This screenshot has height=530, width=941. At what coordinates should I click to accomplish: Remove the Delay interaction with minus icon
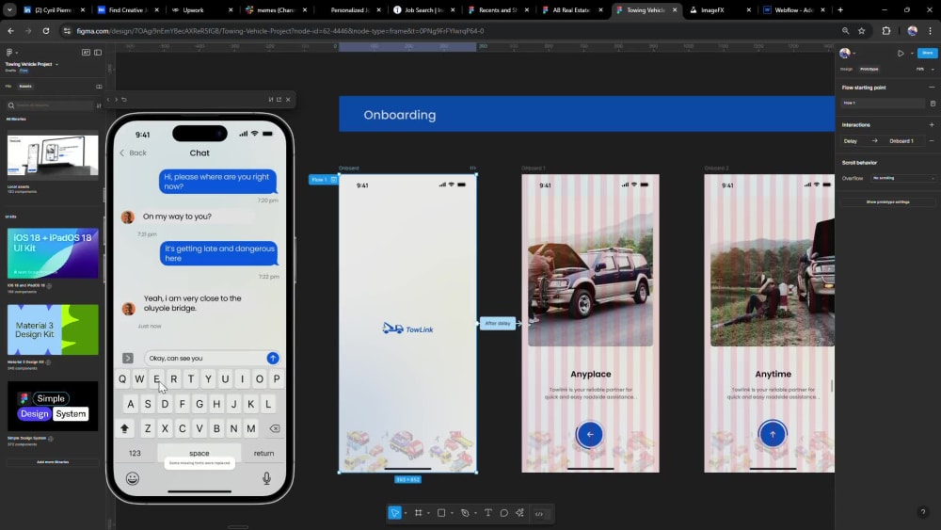pos(932,141)
